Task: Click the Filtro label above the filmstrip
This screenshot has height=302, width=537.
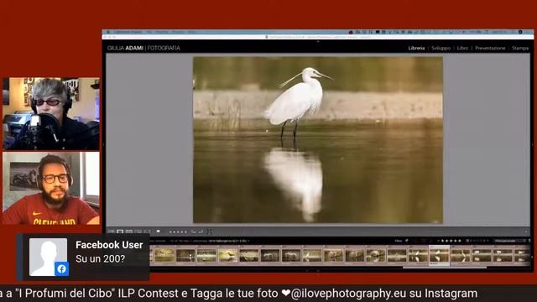Action: [x=399, y=241]
